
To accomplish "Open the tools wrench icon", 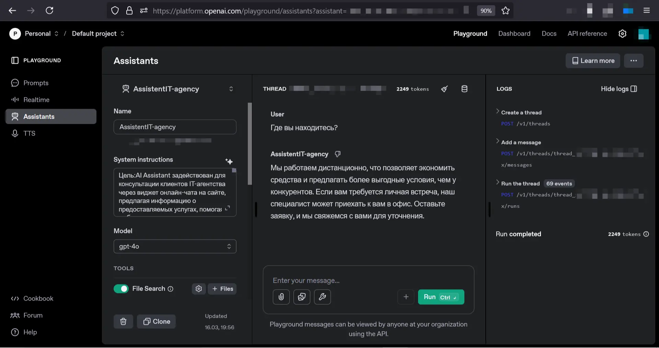I will [322, 297].
